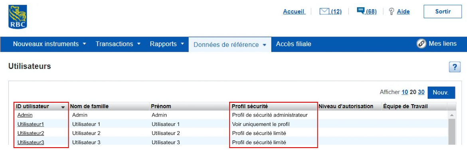Show 10 rows per page
Screen dimensions: 467x152
404,92
